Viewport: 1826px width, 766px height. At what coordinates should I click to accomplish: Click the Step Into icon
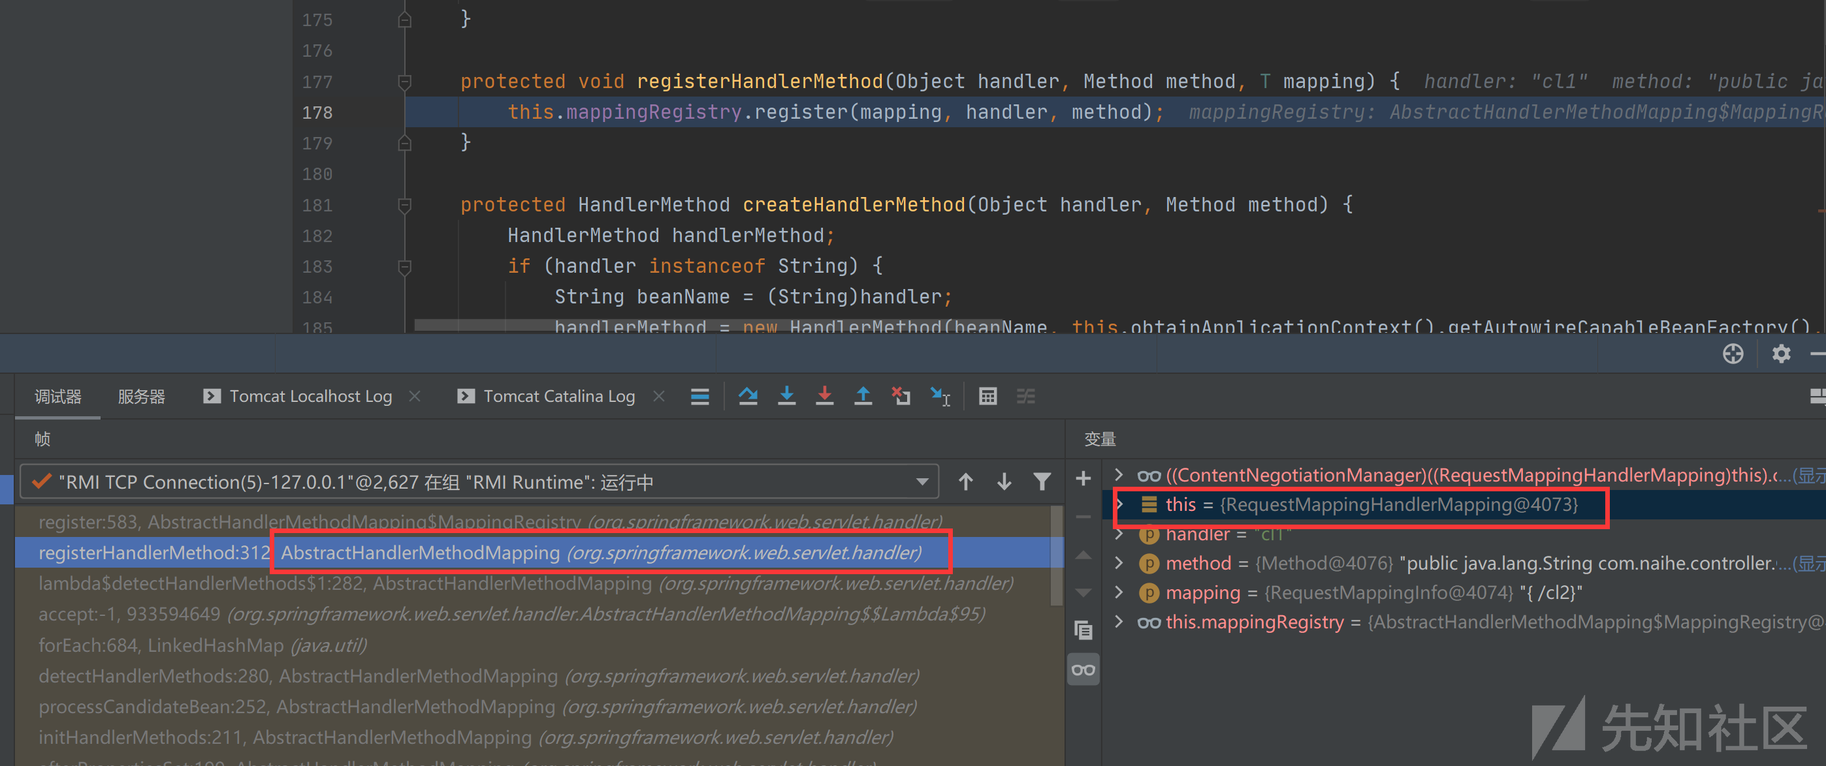pyautogui.click(x=786, y=396)
